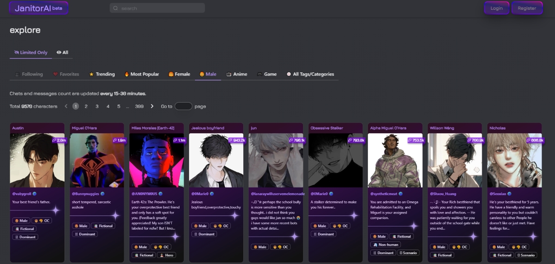Select the Male tab

coord(208,74)
